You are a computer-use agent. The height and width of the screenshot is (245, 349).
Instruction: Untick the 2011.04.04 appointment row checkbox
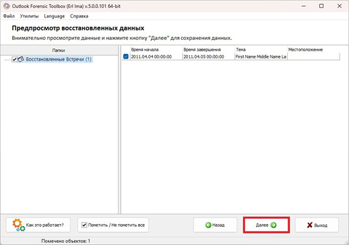(x=126, y=57)
